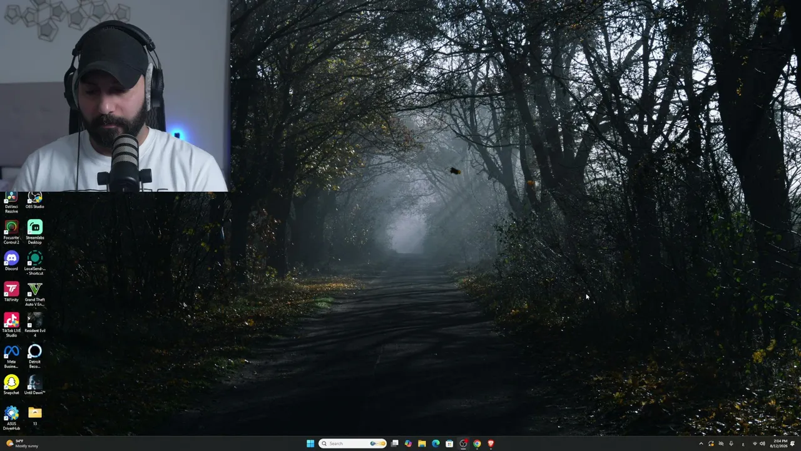This screenshot has width=801, height=451.
Task: Open the TikFinity desktop icon
Action: point(11,292)
